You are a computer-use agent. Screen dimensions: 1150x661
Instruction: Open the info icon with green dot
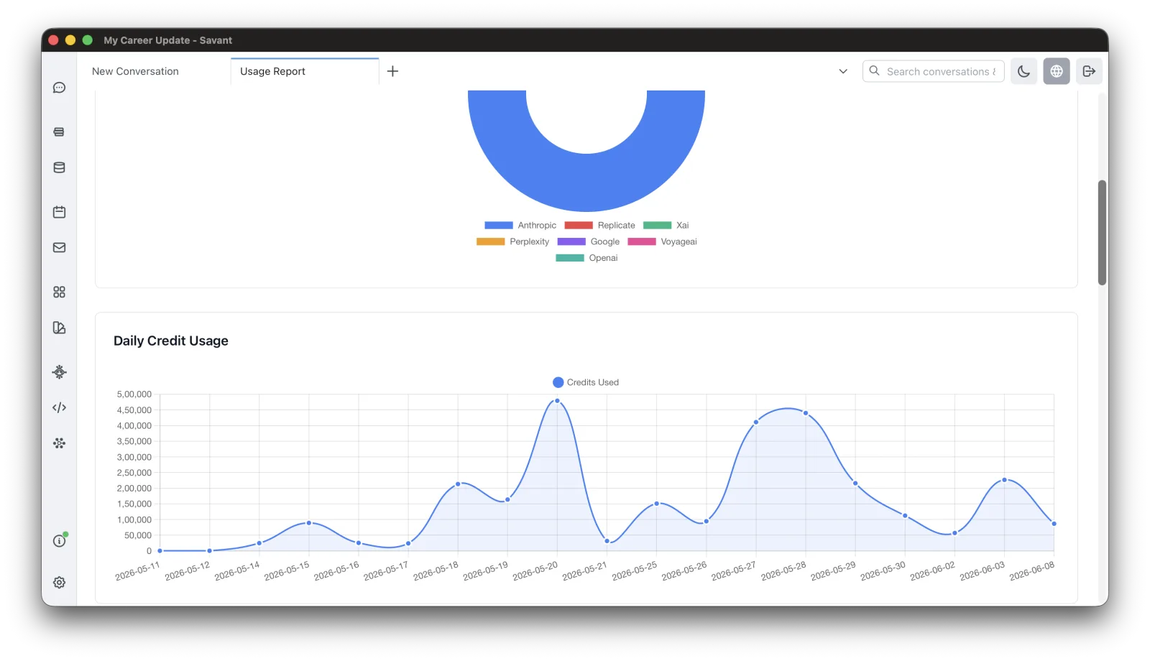pos(59,540)
